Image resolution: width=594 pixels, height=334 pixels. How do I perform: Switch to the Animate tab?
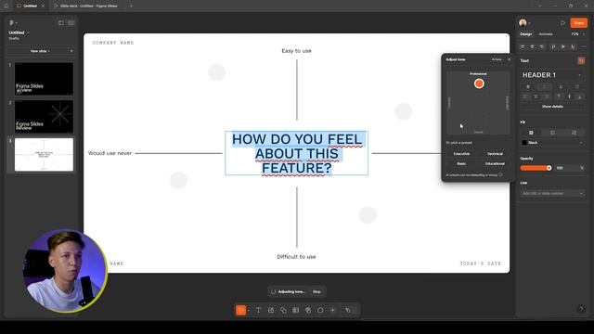[x=546, y=34]
